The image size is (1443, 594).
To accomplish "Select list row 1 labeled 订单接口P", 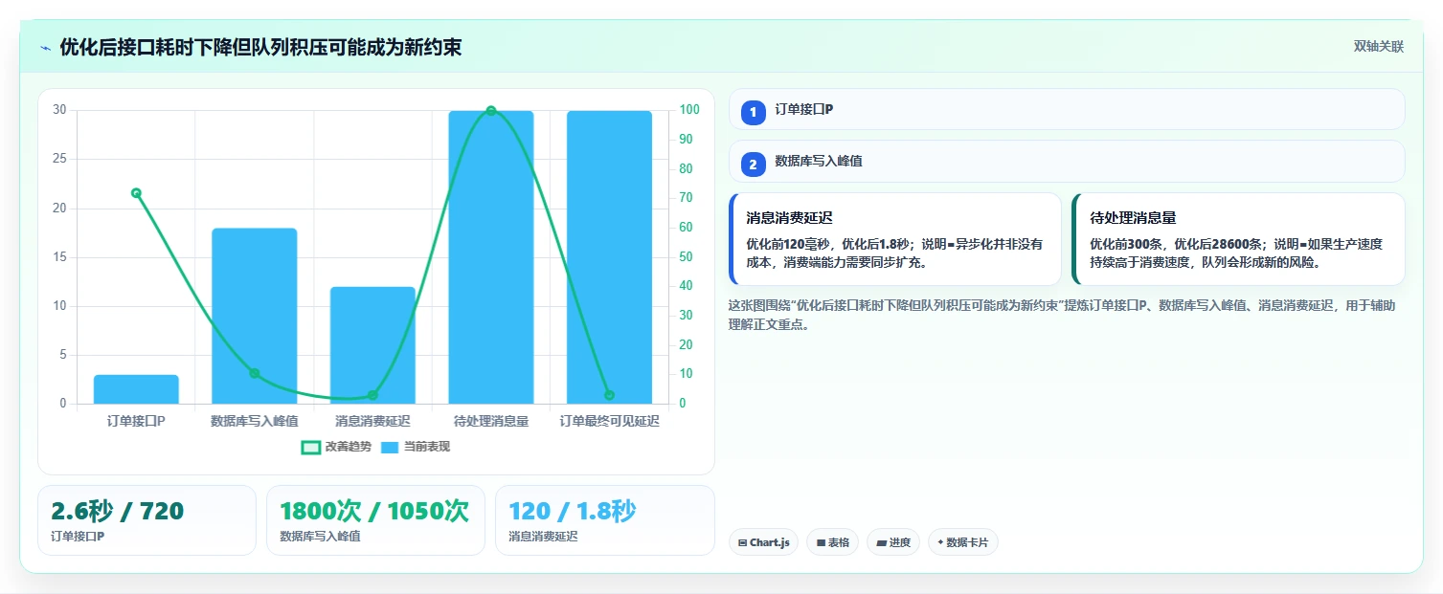I will pos(1067,109).
